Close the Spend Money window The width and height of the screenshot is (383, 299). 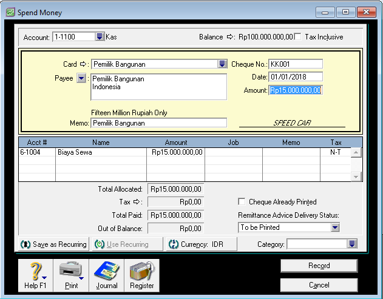(367, 12)
